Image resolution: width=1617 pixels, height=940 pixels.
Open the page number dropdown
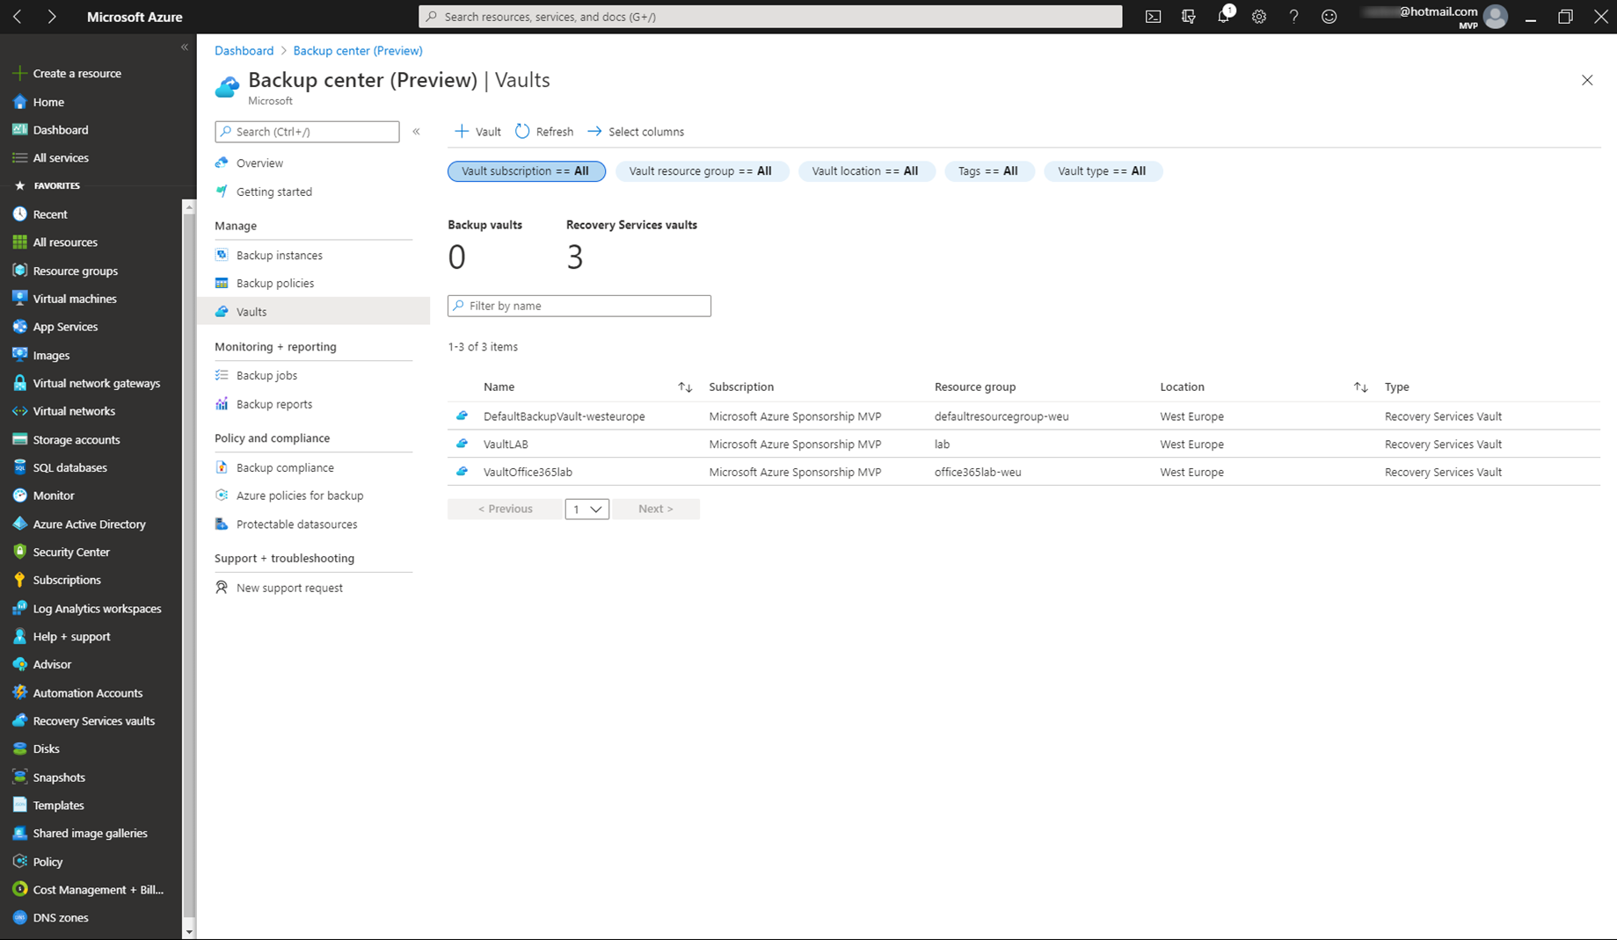(587, 510)
